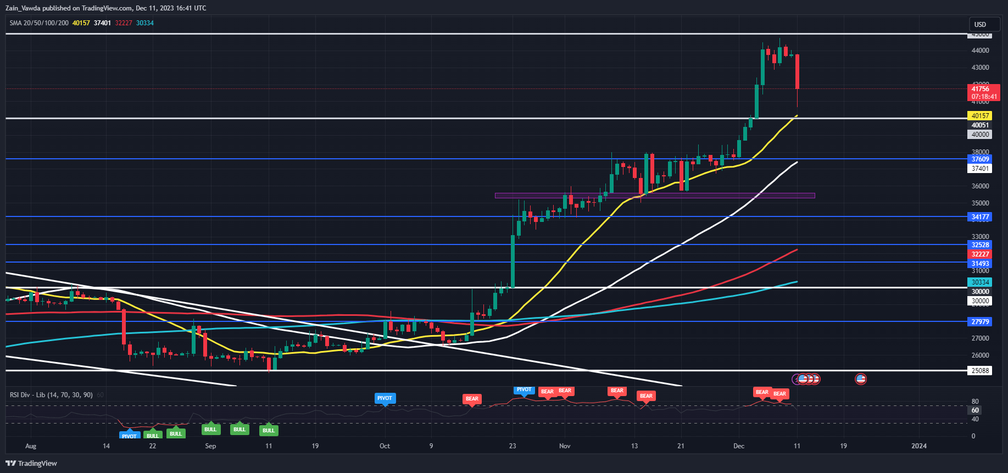Image resolution: width=1008 pixels, height=473 pixels.
Task: Click the 43000 price axis tick
Action: (980, 68)
